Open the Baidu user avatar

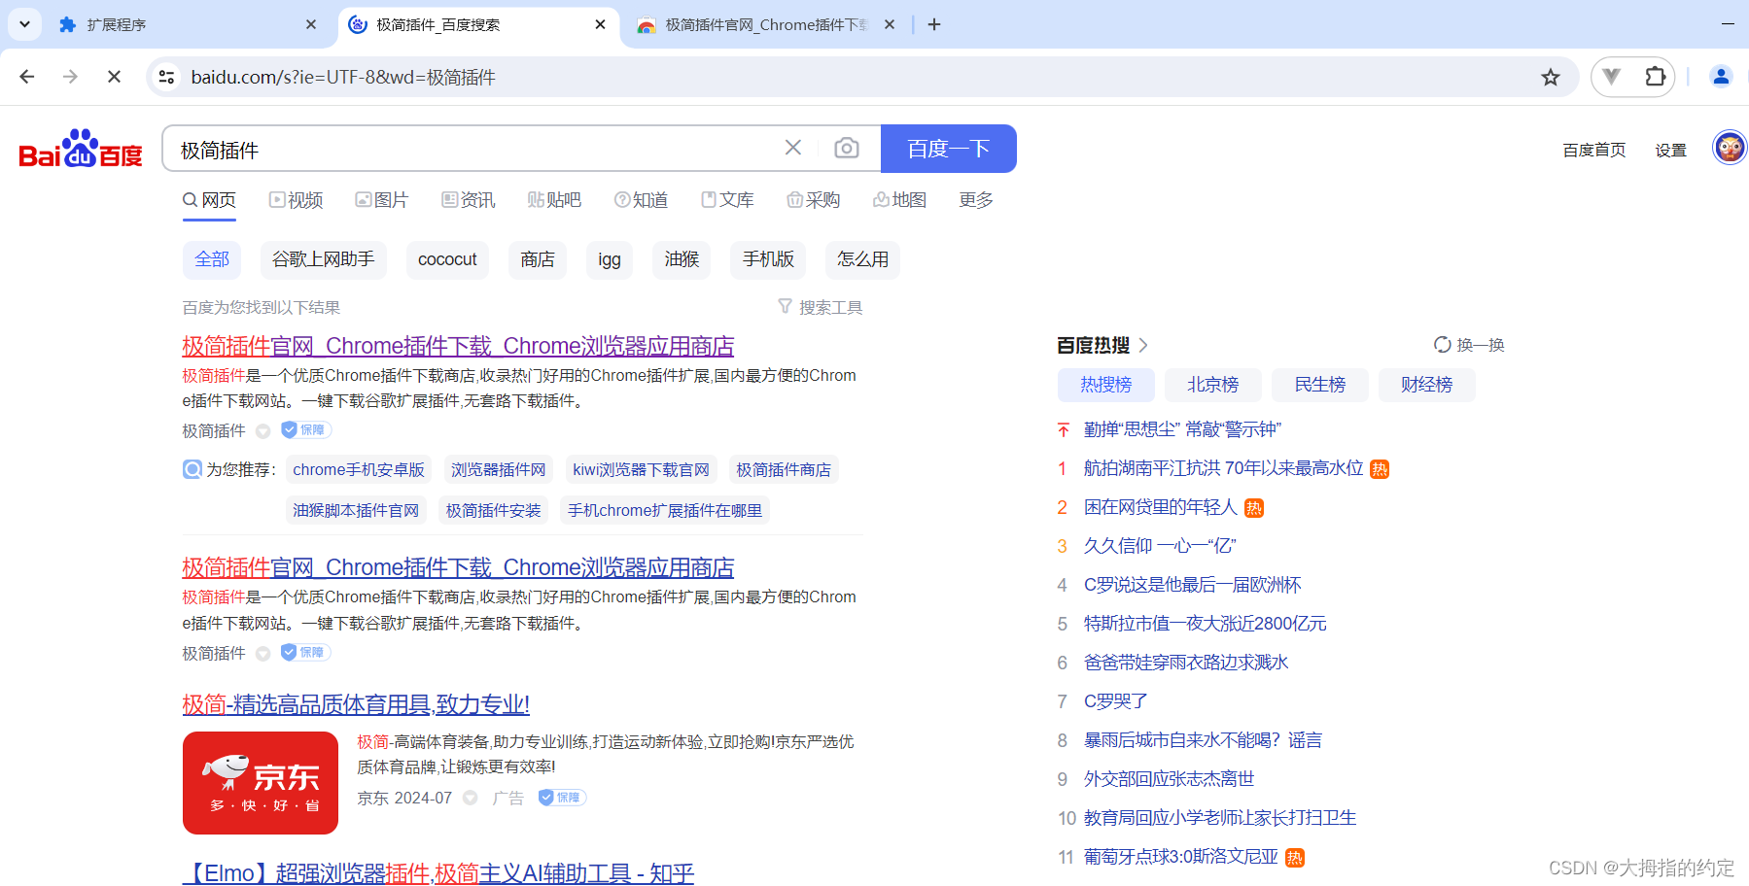pyautogui.click(x=1730, y=148)
